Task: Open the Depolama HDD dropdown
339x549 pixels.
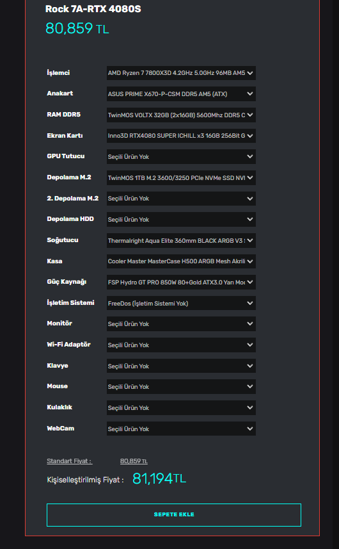Action: click(181, 220)
